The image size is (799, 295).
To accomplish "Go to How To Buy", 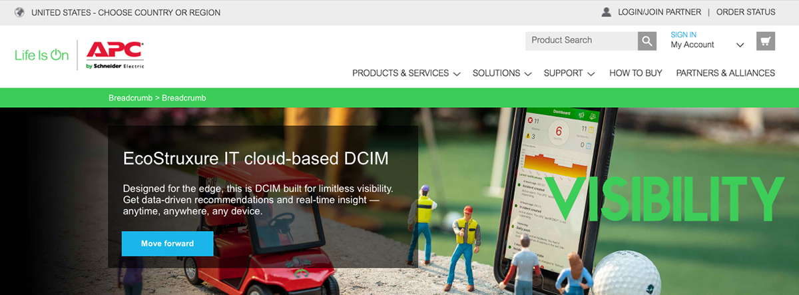I will (x=636, y=73).
